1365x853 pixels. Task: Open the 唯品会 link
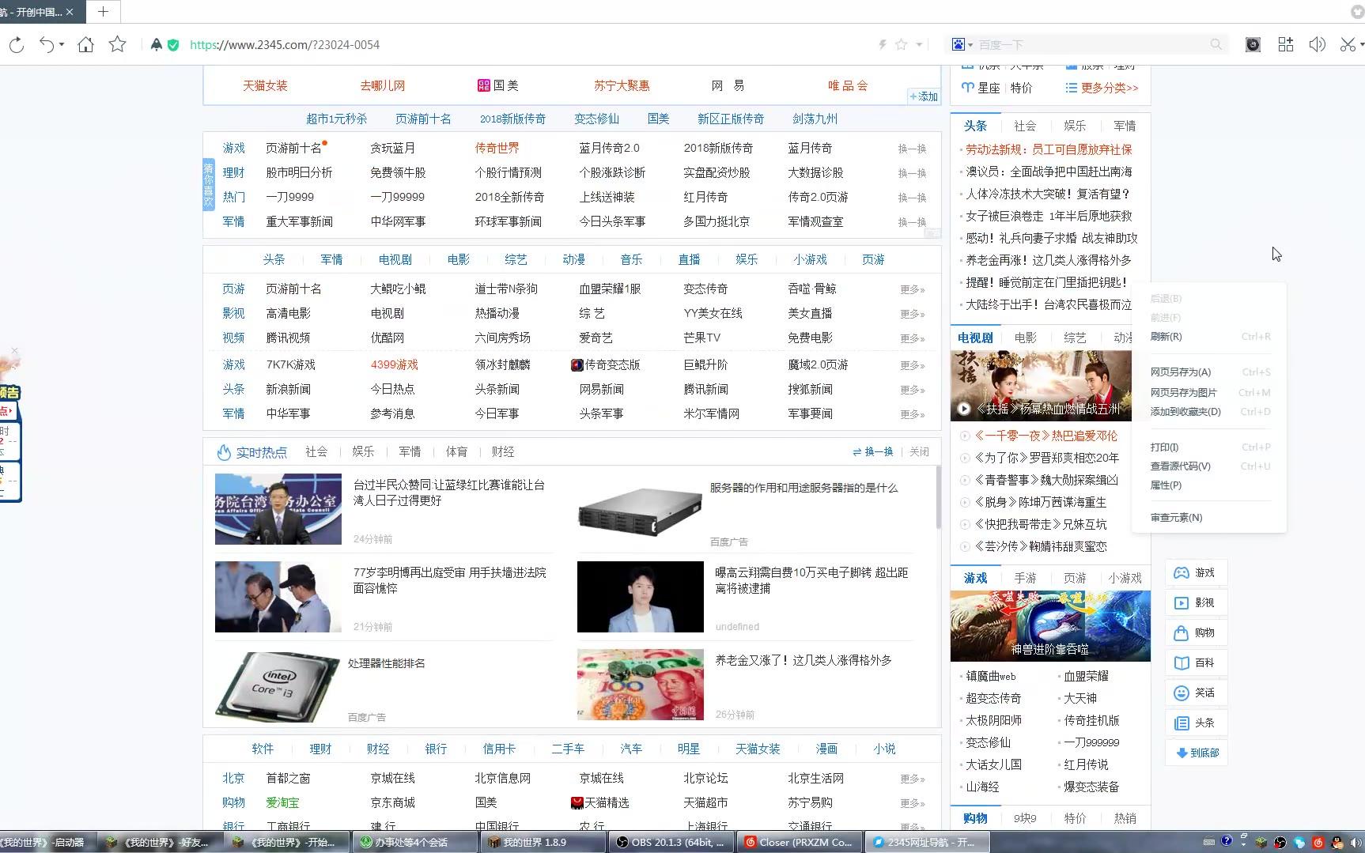[848, 85]
